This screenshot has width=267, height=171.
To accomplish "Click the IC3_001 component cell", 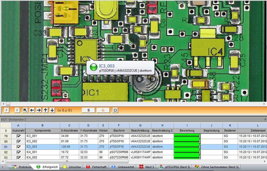I will click(x=42, y=136).
